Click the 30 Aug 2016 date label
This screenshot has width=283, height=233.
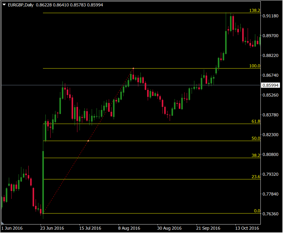169,228
